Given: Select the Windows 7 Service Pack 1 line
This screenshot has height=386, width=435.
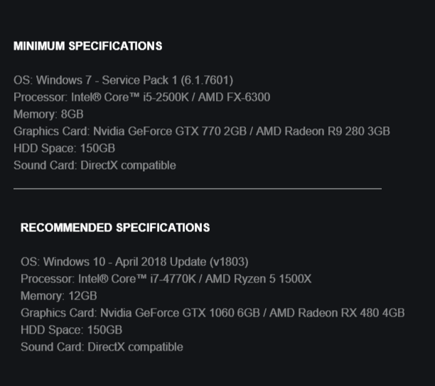Looking at the screenshot, I should 123,80.
